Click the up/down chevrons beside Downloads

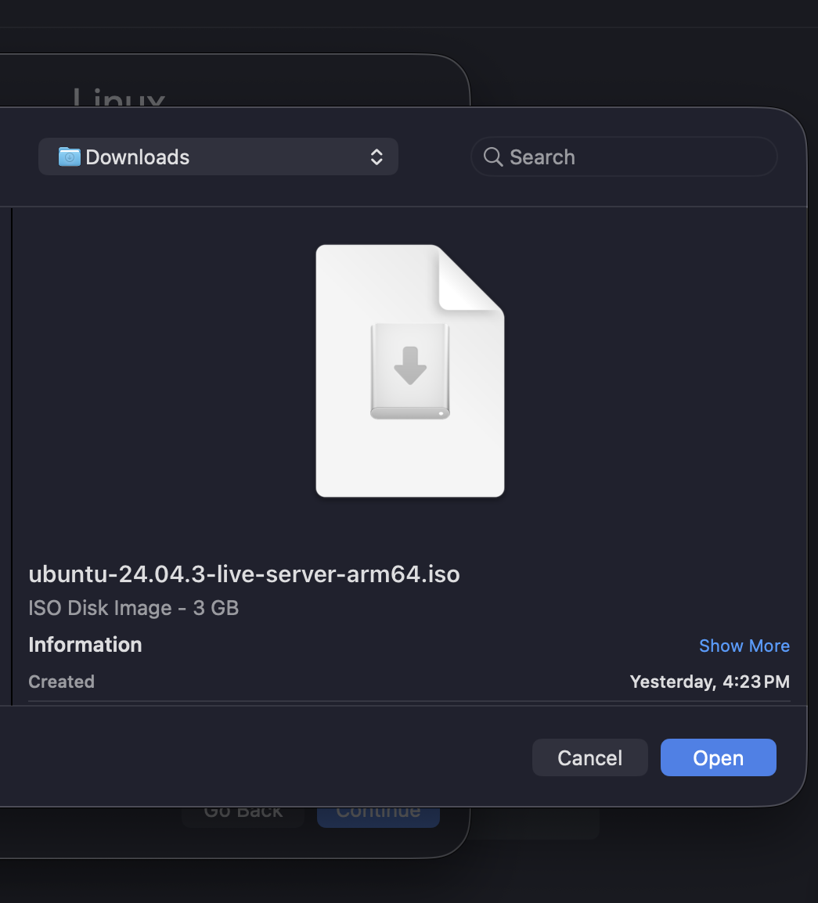(x=377, y=156)
